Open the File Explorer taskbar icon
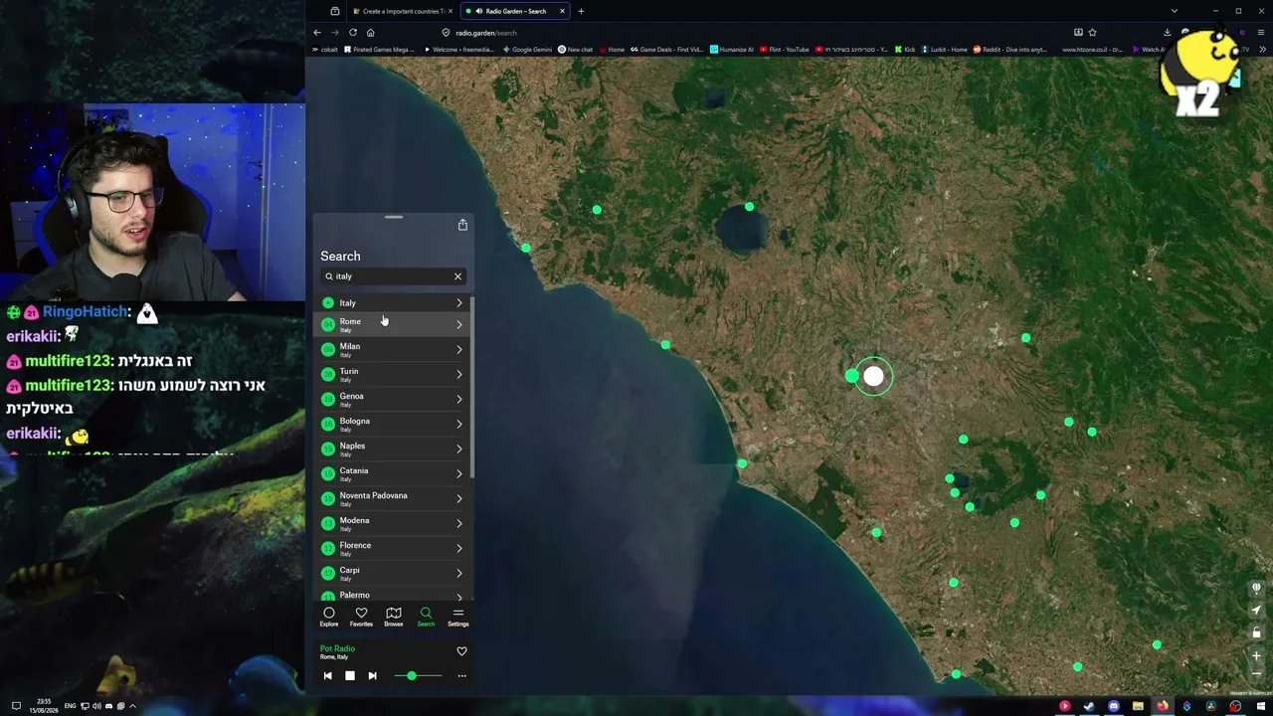Viewport: 1273px width, 716px height. [x=1138, y=706]
